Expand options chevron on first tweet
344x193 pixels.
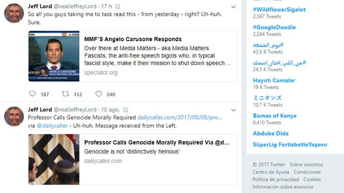click(x=233, y=7)
